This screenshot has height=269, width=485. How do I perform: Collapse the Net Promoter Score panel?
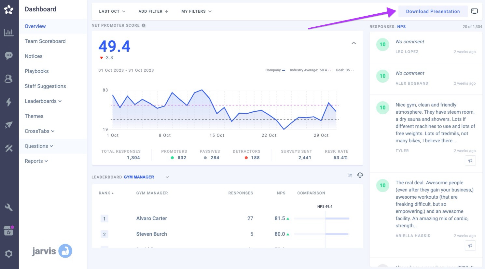tap(353, 43)
